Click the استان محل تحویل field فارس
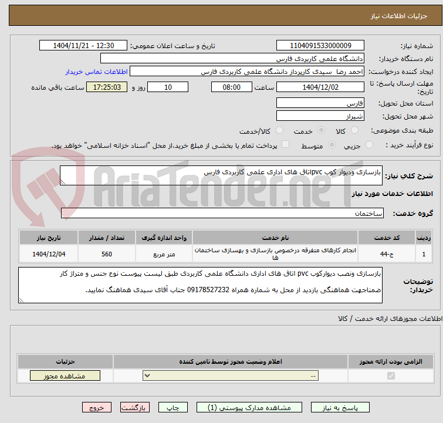This screenshot has width=443, height=423. click(320, 103)
